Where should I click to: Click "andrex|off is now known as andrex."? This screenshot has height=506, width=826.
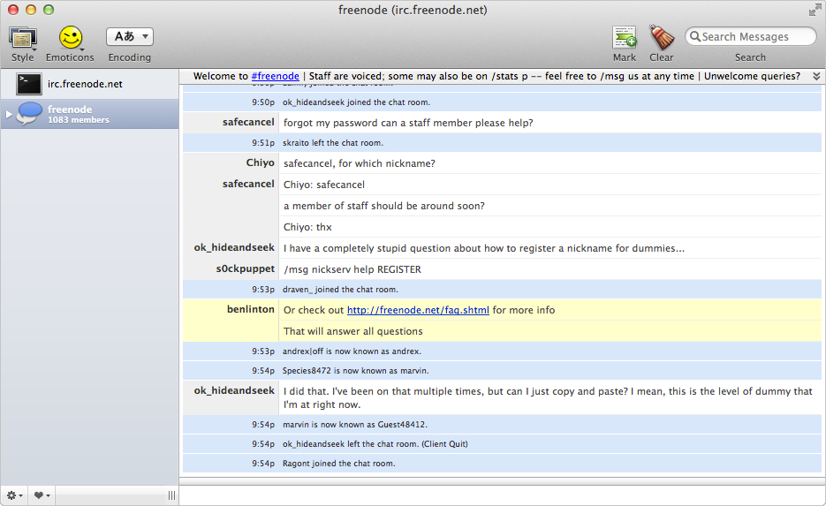tap(352, 351)
